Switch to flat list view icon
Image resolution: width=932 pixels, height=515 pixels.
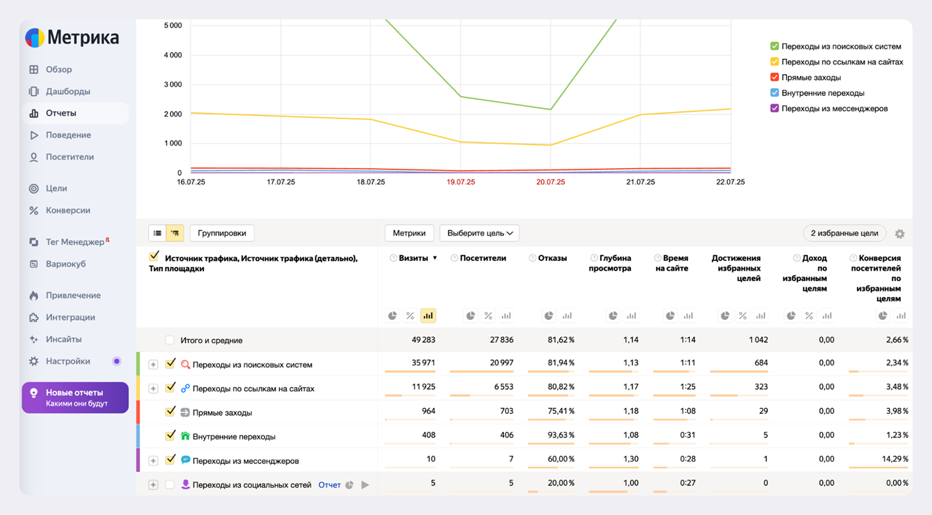pyautogui.click(x=157, y=233)
